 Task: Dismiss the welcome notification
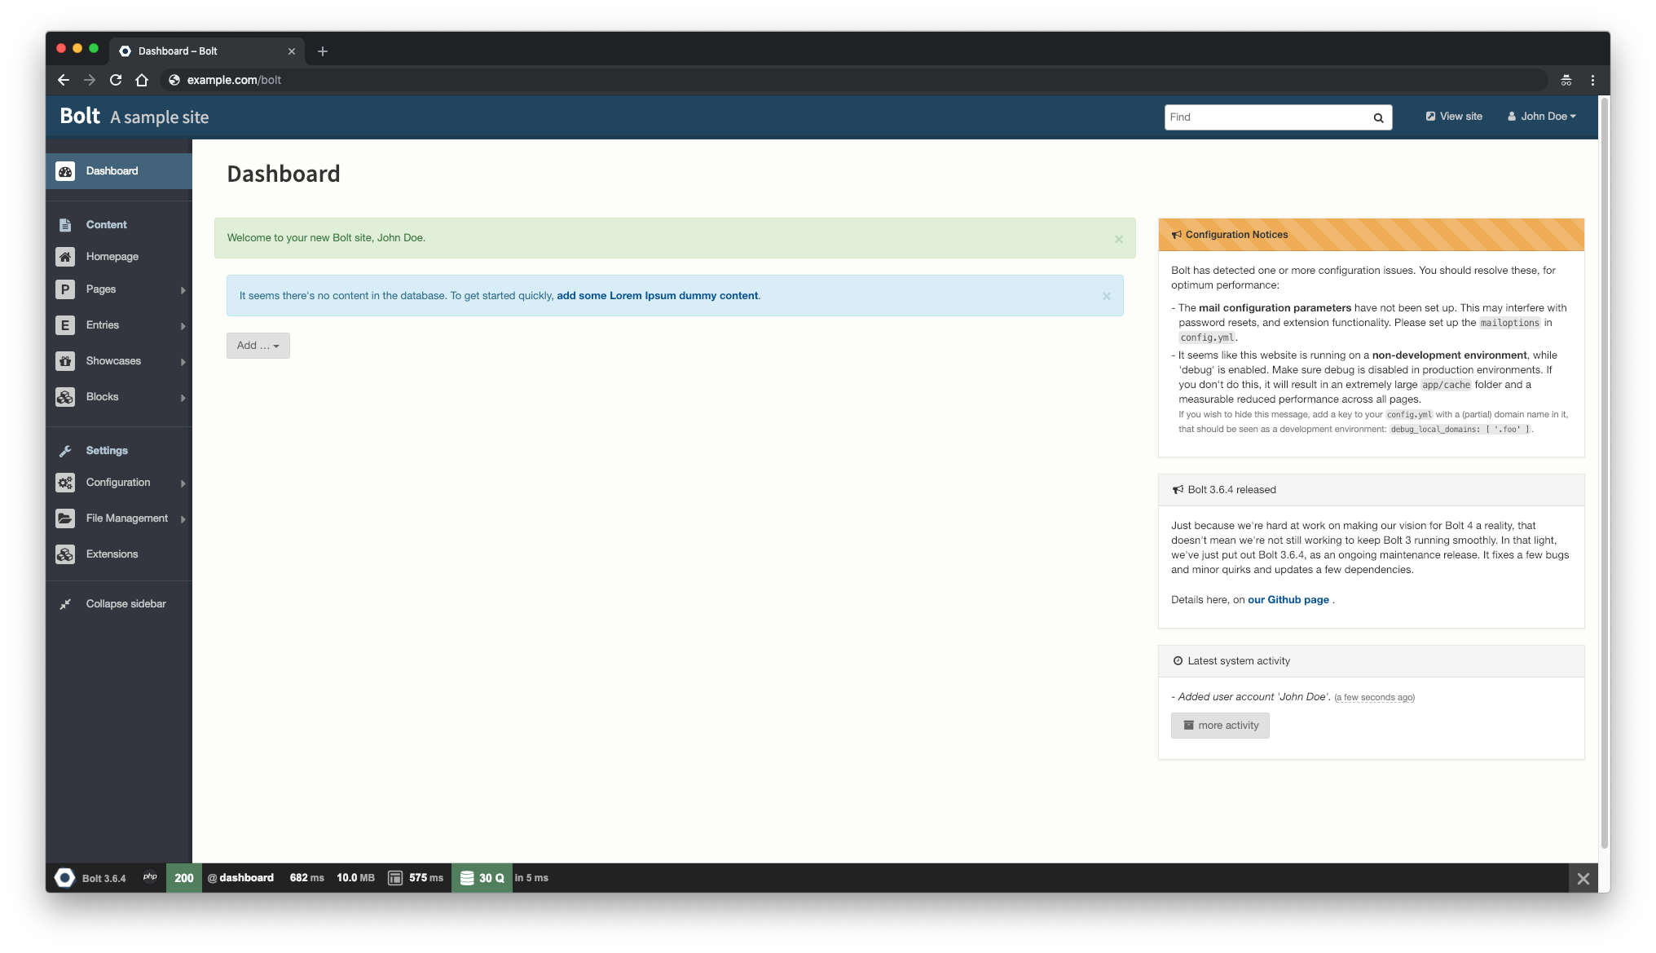(1118, 239)
